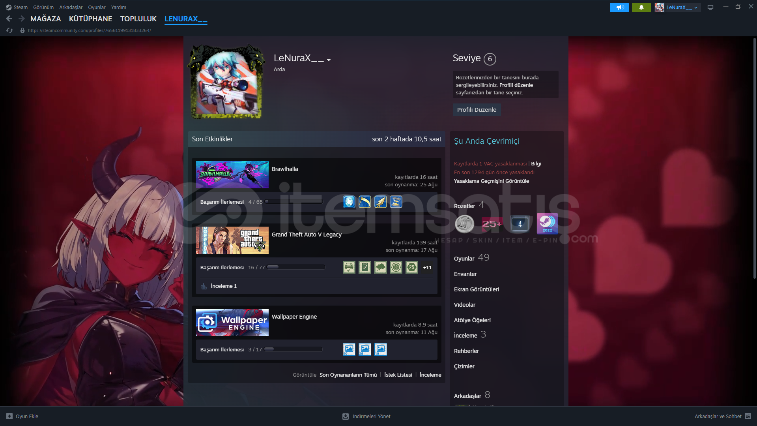Open the Görünüm menu
Viewport: 757px width, 426px height.
pos(43,7)
